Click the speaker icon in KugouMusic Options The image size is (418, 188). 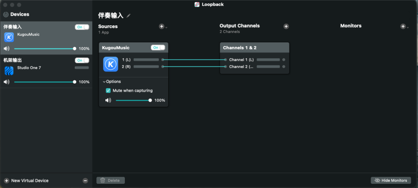tap(108, 100)
